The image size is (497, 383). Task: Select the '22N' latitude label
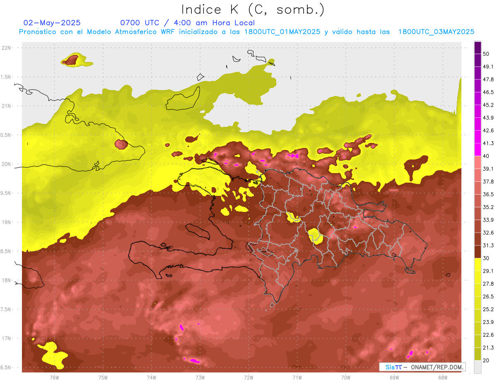point(7,48)
